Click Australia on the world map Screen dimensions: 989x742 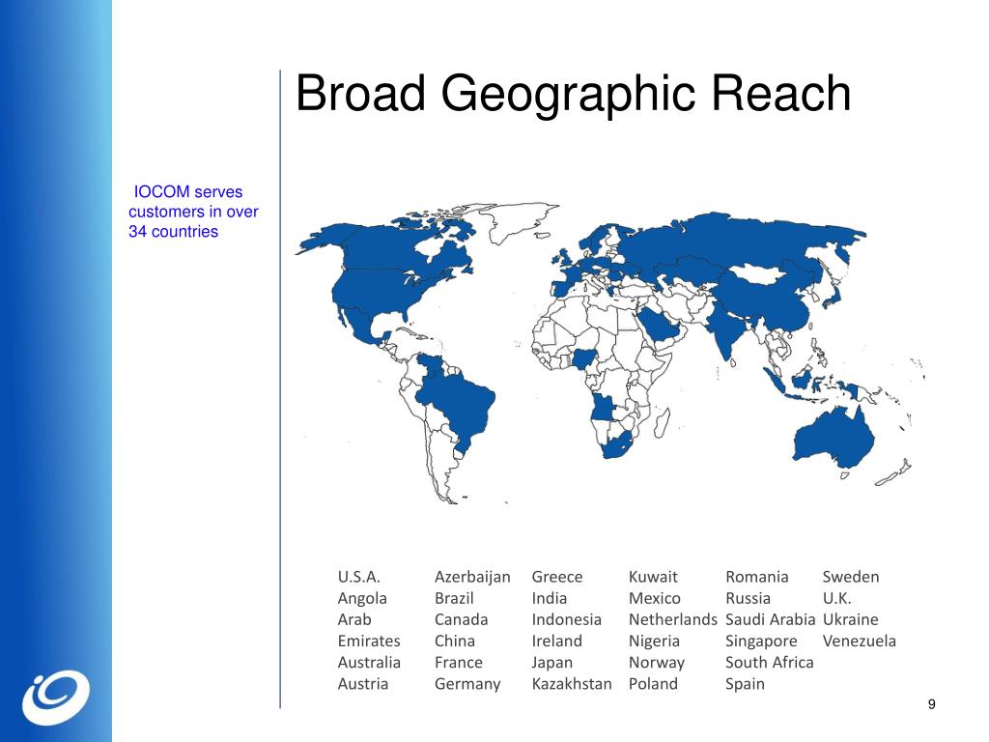[833, 438]
